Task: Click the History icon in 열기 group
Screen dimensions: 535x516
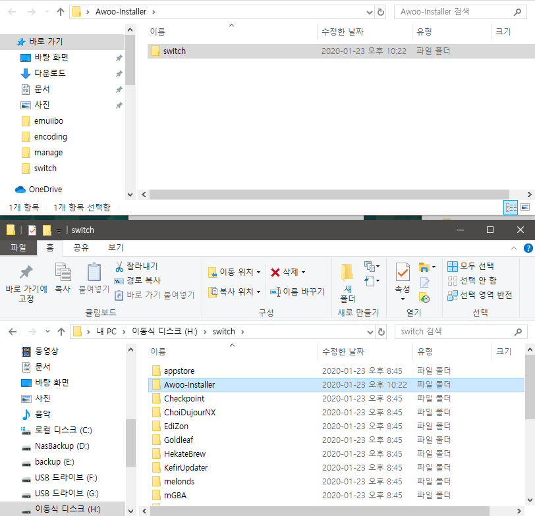Action: point(424,297)
